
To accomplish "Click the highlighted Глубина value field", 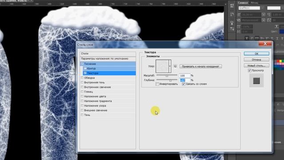I will coord(185,80).
